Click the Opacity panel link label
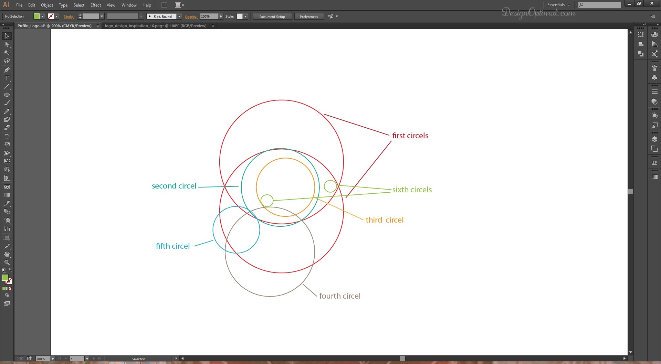661x364 pixels. tap(191, 17)
